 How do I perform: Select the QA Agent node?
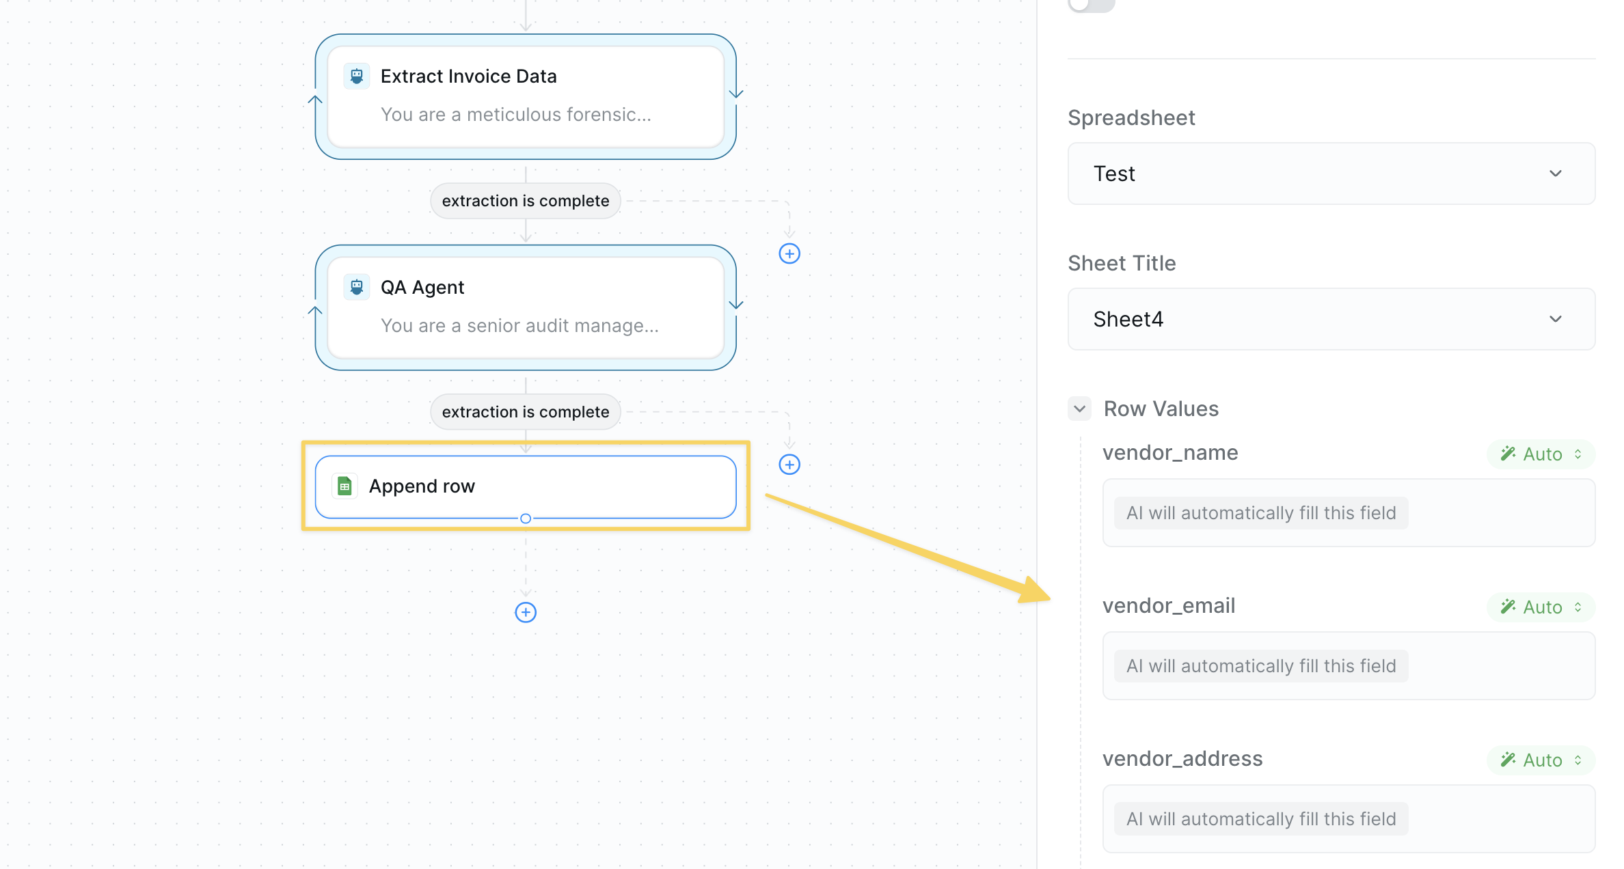click(x=525, y=307)
